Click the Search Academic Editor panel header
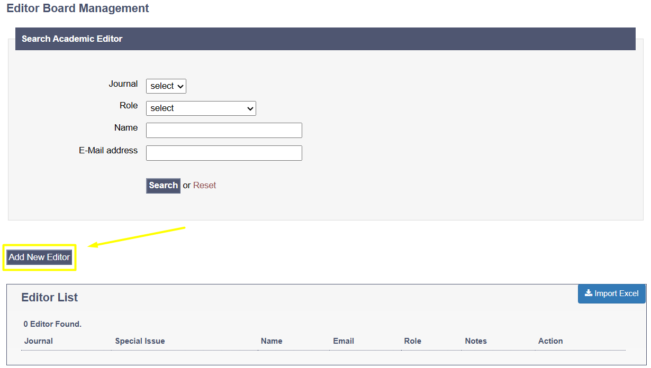This screenshot has height=368, width=651. (72, 39)
